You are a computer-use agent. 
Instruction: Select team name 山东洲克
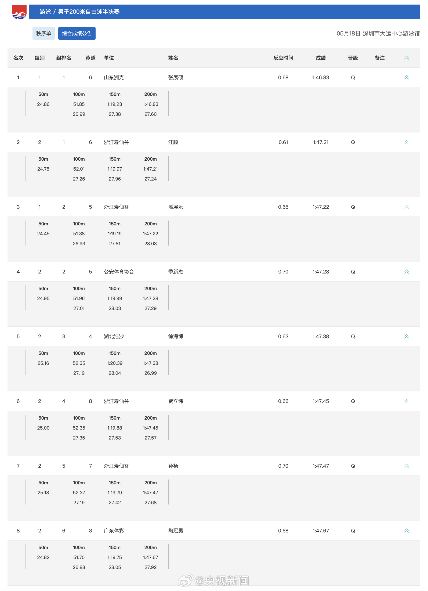click(x=114, y=78)
